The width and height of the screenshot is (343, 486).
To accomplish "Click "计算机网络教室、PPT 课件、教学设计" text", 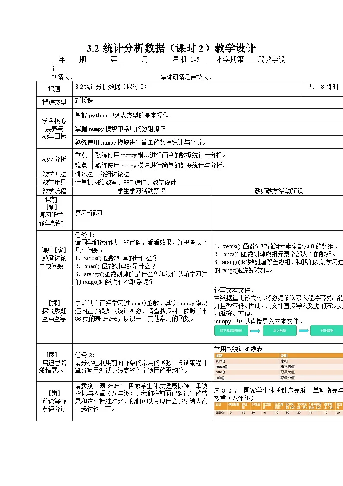I will coord(126,182).
